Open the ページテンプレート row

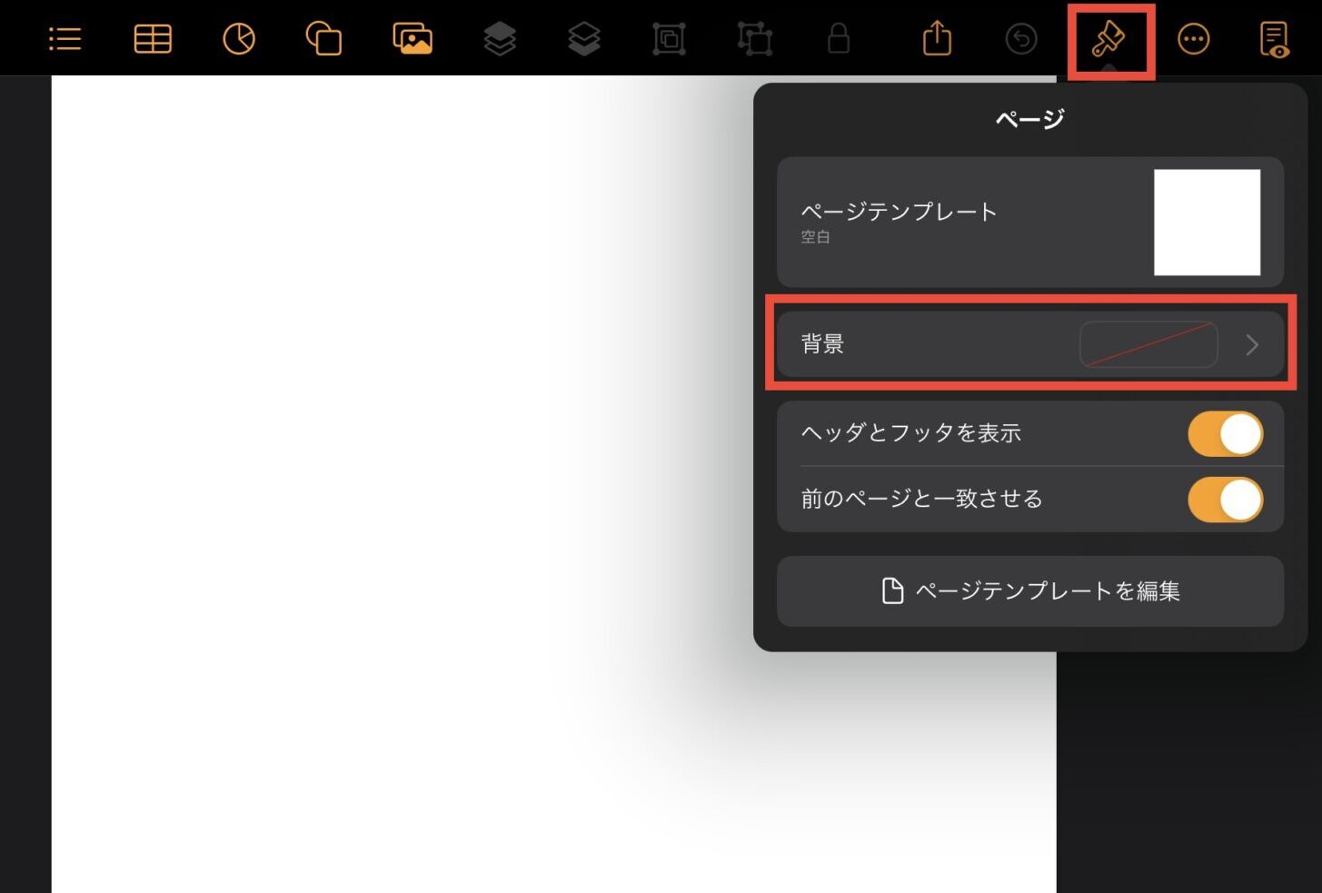[1030, 223]
